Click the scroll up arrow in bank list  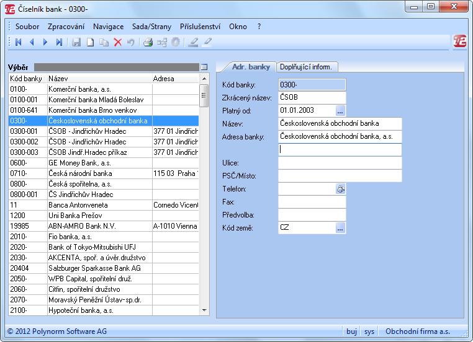tap(204, 79)
